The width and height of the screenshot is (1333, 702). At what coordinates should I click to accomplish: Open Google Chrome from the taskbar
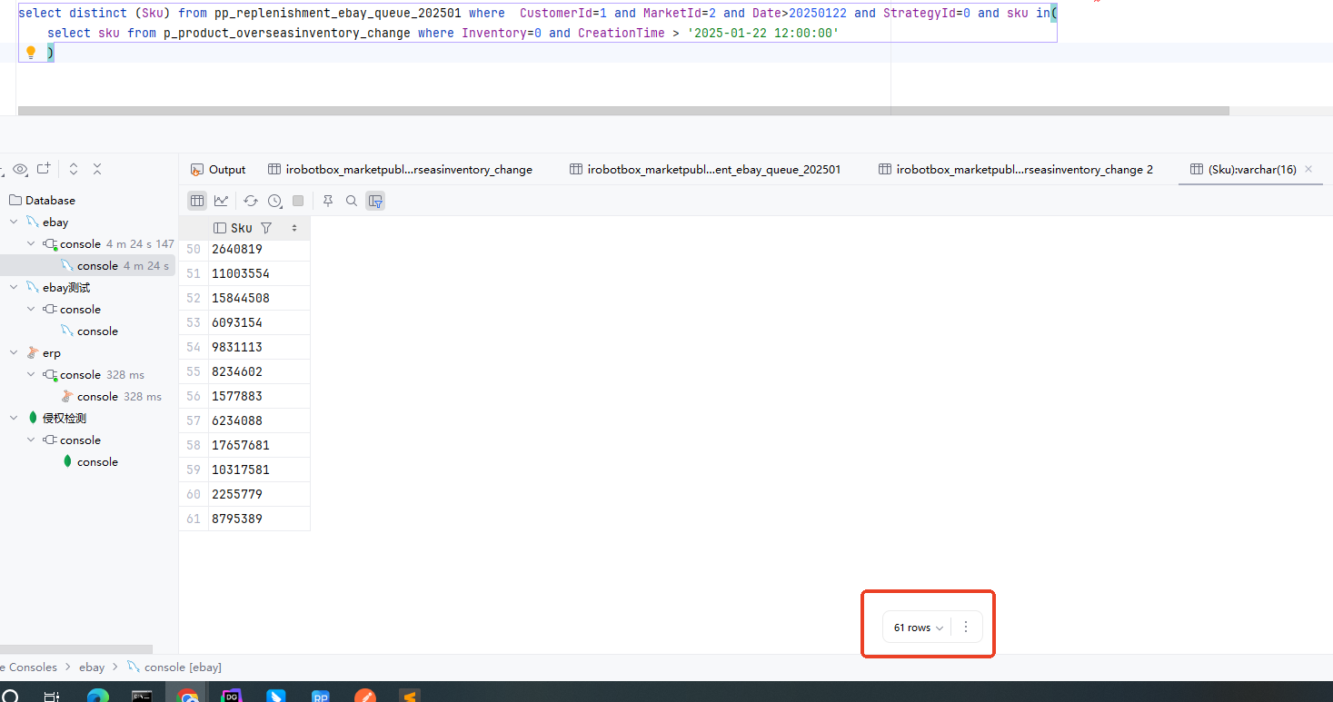(x=187, y=697)
